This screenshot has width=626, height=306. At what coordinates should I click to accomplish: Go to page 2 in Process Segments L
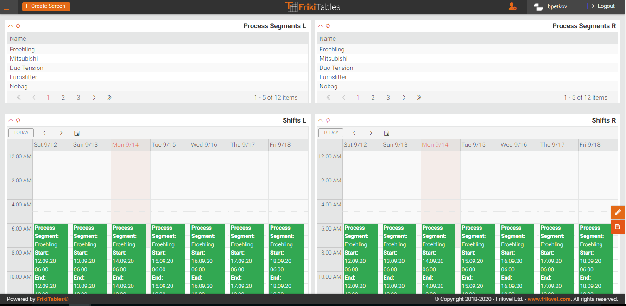pos(63,98)
